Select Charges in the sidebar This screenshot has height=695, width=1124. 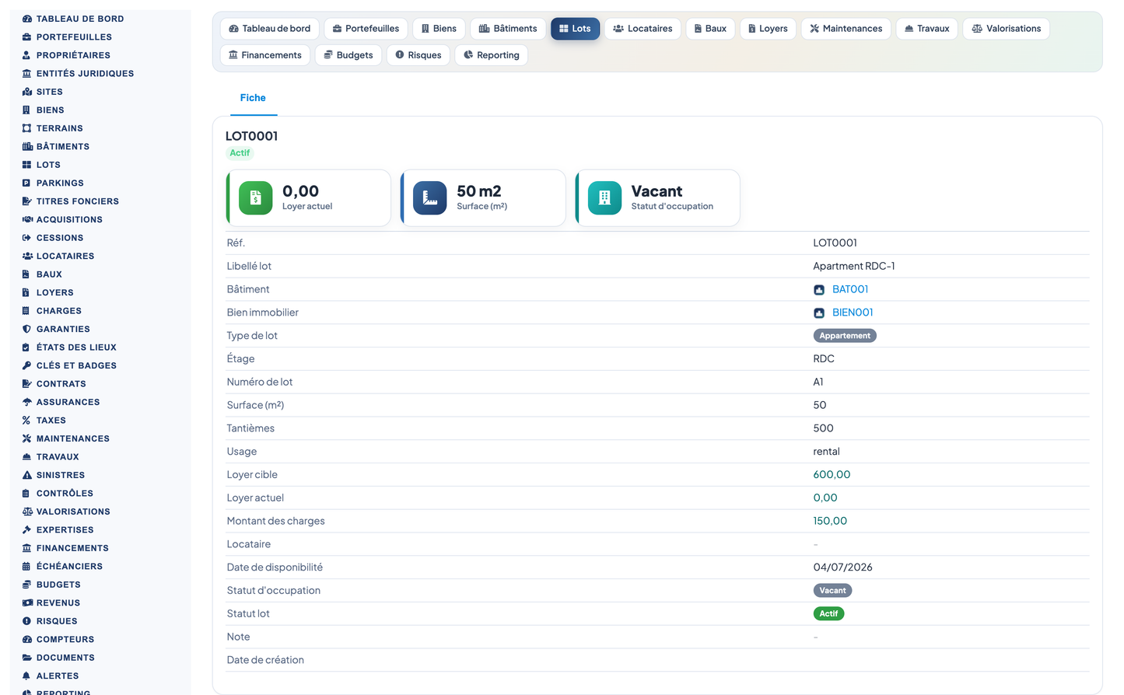(x=52, y=311)
